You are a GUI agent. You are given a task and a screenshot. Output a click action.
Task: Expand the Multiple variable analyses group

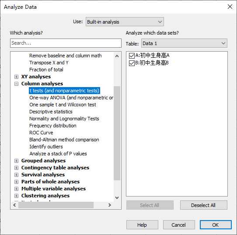[16, 189]
